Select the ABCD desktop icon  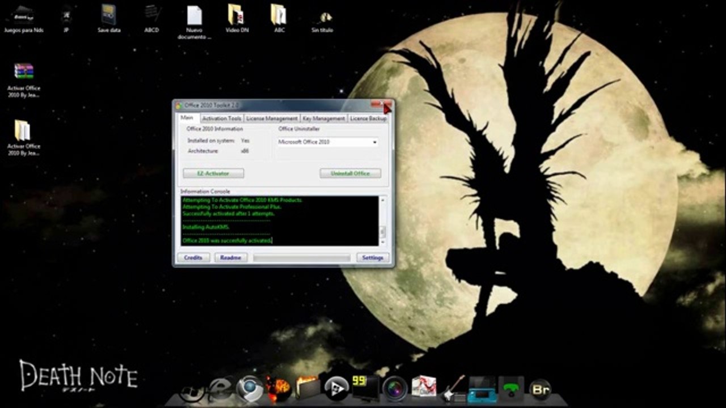tap(151, 19)
